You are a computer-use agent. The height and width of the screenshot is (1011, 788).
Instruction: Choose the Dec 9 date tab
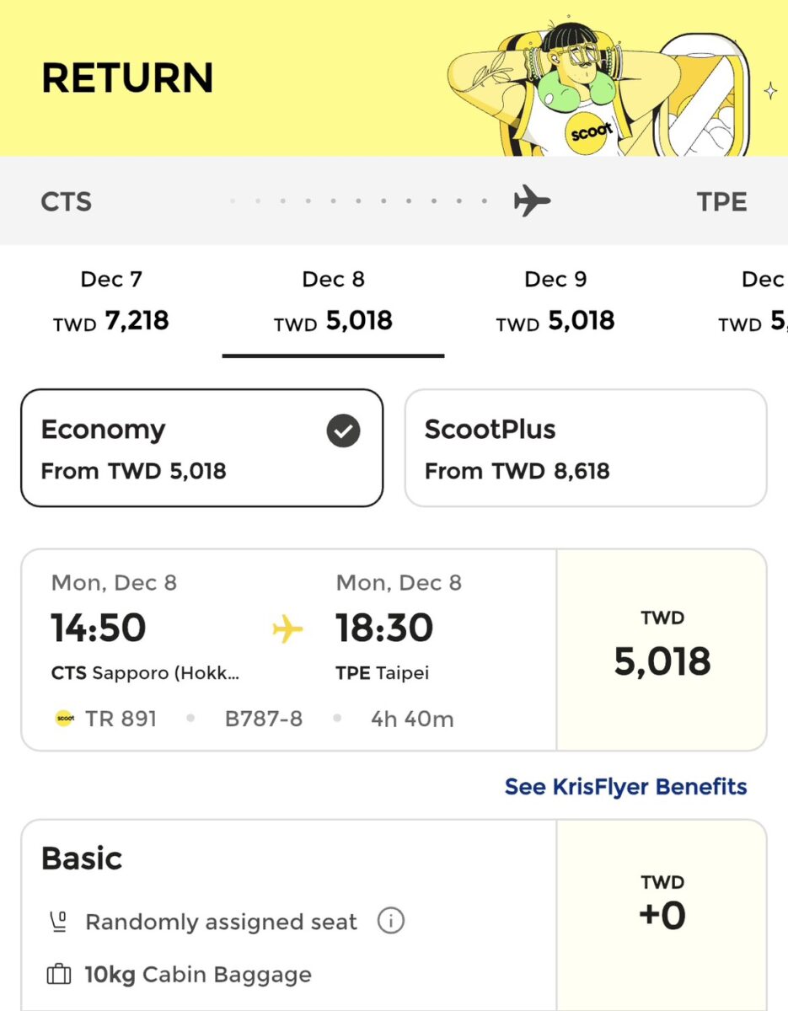click(x=555, y=302)
